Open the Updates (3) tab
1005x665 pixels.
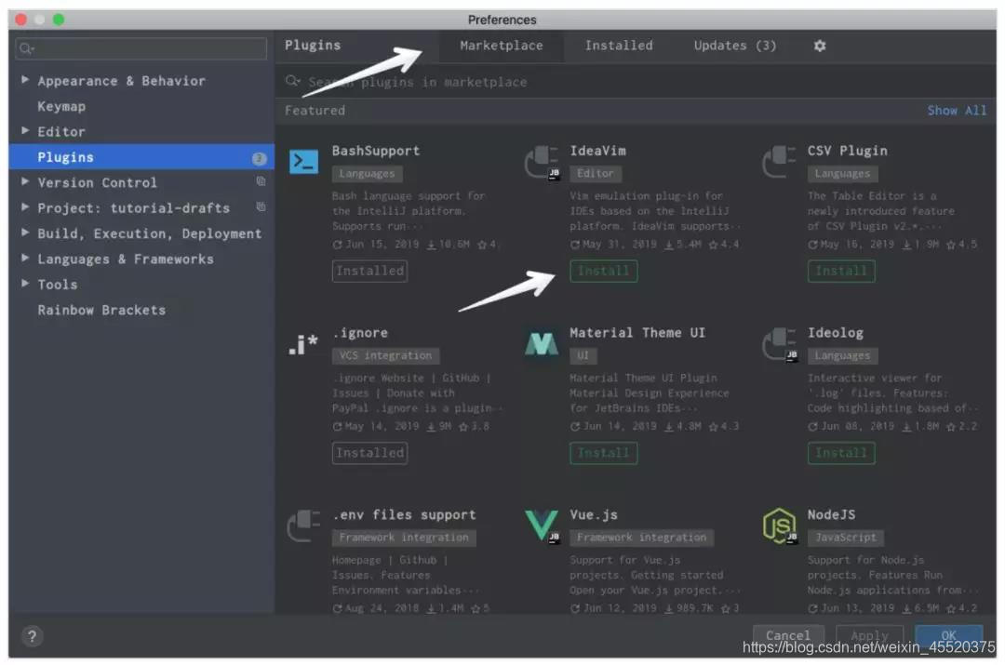(x=734, y=46)
